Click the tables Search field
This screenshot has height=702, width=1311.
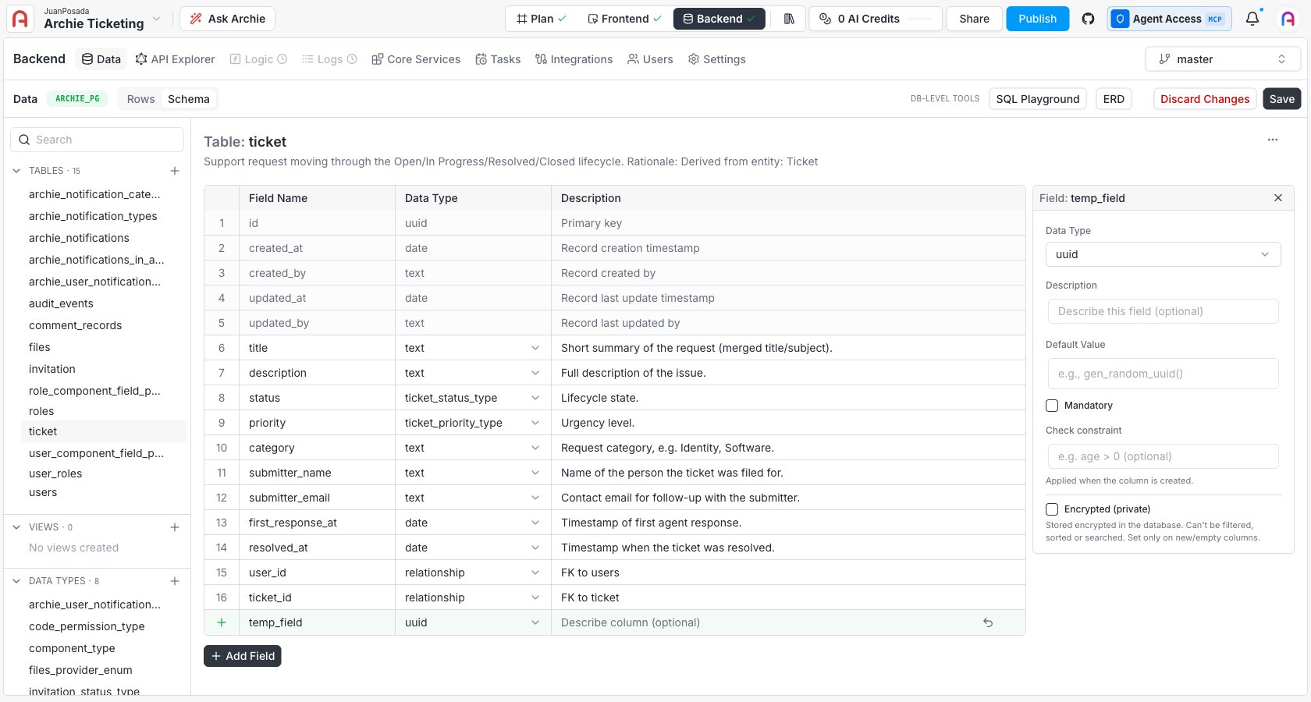pyautogui.click(x=98, y=140)
